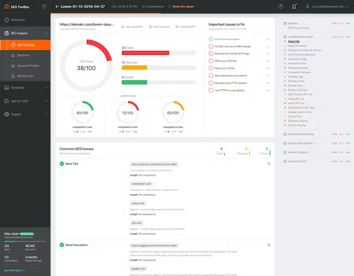354x276 pixels.
Task: Expand the Agency Tools menu chevron
Action: click(47, 101)
